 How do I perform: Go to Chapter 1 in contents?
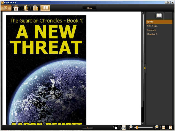point(152,34)
